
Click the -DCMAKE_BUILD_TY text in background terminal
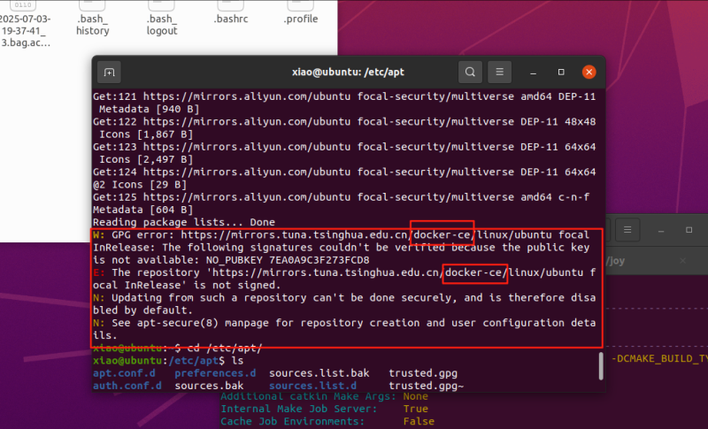tap(659, 358)
